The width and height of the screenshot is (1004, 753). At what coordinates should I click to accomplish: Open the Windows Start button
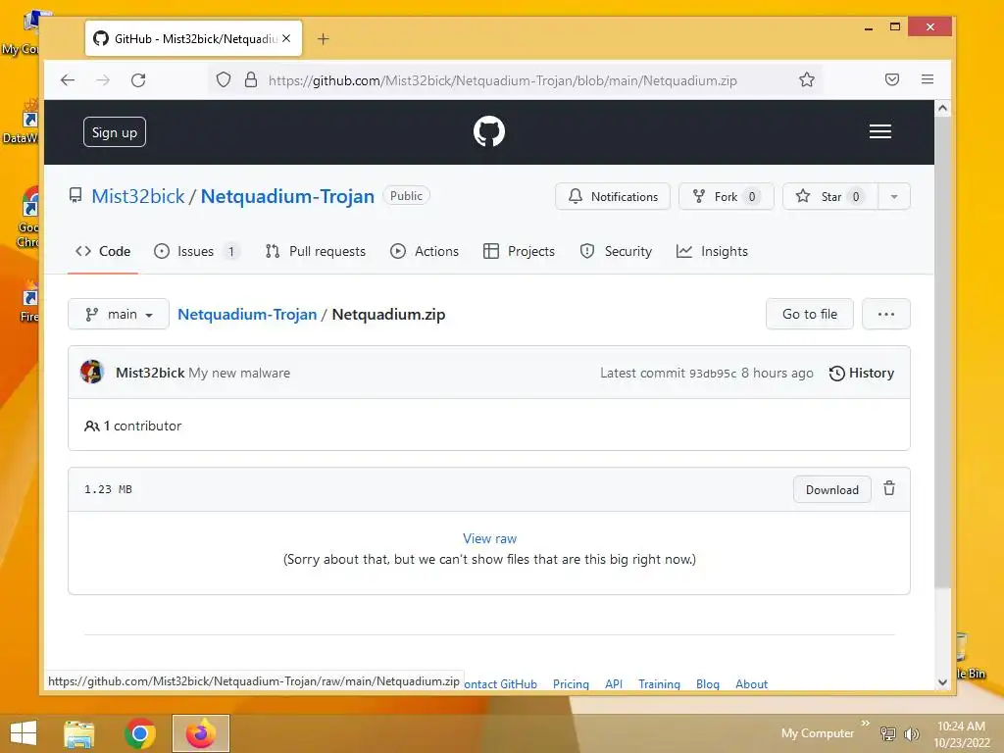24,733
